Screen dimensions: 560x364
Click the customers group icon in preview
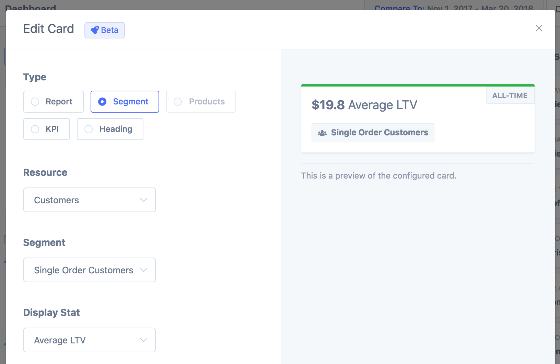point(322,133)
